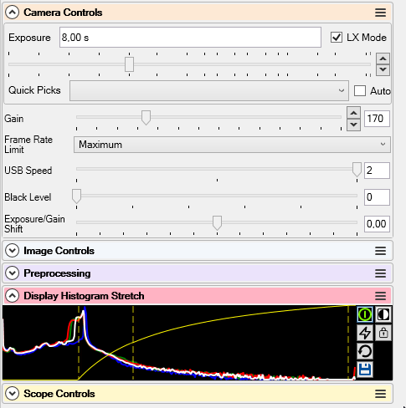Collapse the Camera Controls section
Screen dimensions: 406x408
tap(13, 13)
